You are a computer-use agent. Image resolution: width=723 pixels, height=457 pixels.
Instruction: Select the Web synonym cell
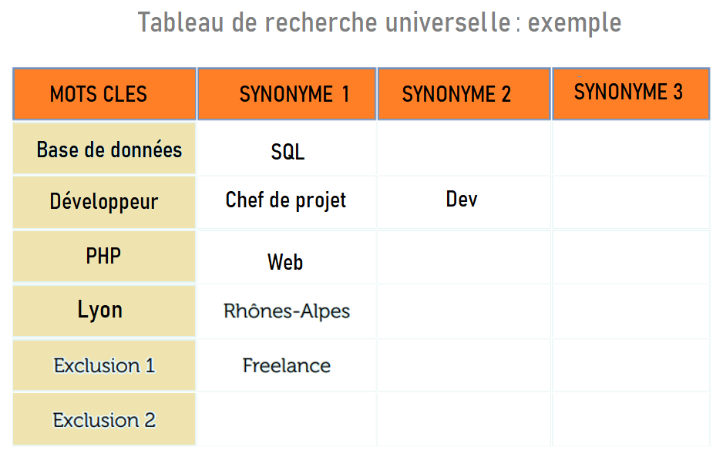pos(286,261)
